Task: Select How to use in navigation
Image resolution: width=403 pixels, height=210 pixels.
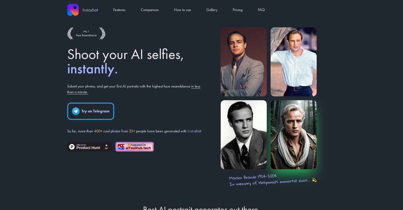Action: coord(182,10)
